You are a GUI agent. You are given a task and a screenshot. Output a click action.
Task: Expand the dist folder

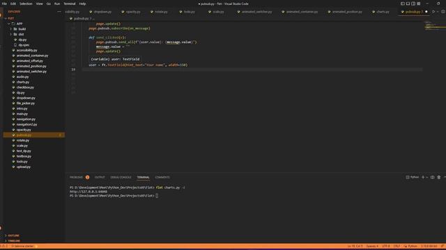pos(21,34)
